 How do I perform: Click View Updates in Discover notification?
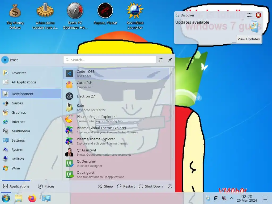(x=249, y=39)
